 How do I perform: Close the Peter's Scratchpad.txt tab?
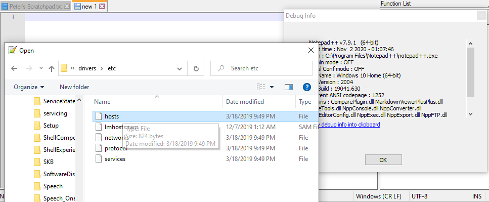click(x=67, y=7)
